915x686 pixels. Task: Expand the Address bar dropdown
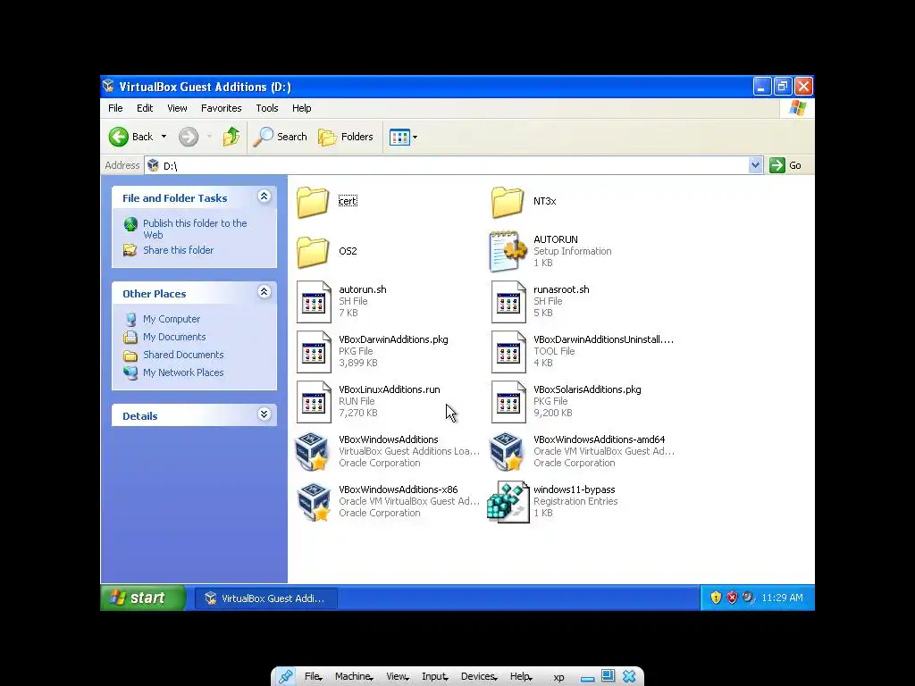pos(755,165)
